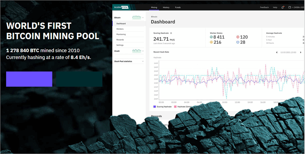The image size is (305, 154).
Task: Click the yellow low-hashrate worker state icon
Action: coord(211,42)
